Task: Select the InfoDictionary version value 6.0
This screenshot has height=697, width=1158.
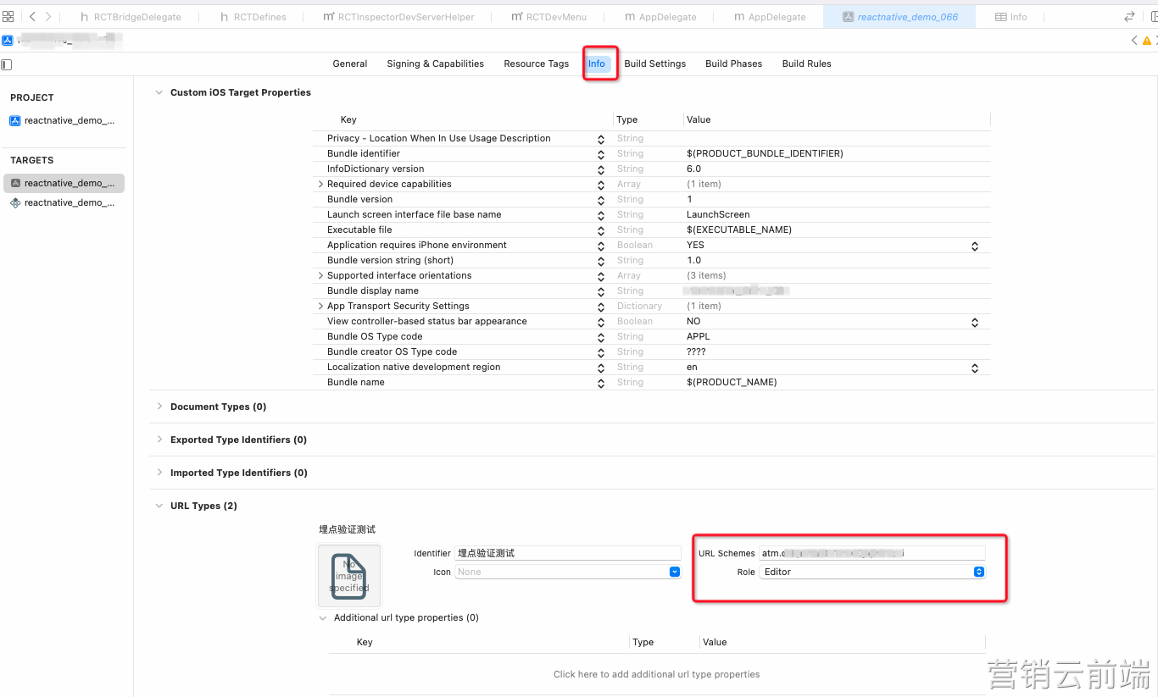Action: pyautogui.click(x=693, y=169)
